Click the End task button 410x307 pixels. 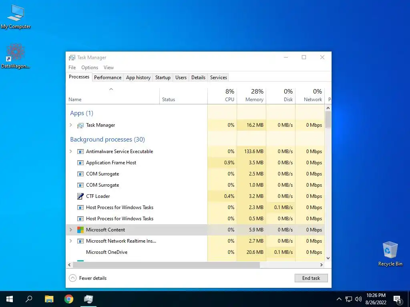click(x=311, y=278)
